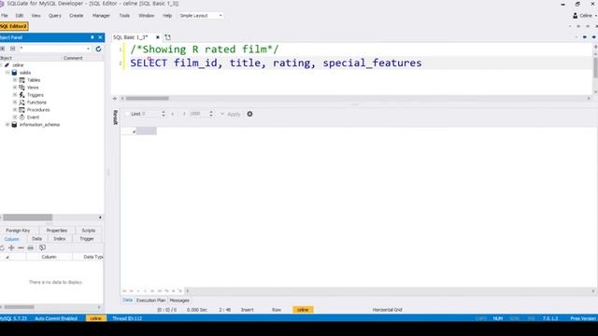Expand the Event node

click(15, 117)
